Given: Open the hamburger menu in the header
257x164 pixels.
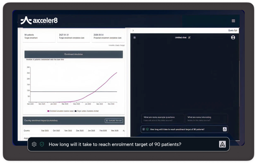Looking at the screenshot, I should (233, 21).
